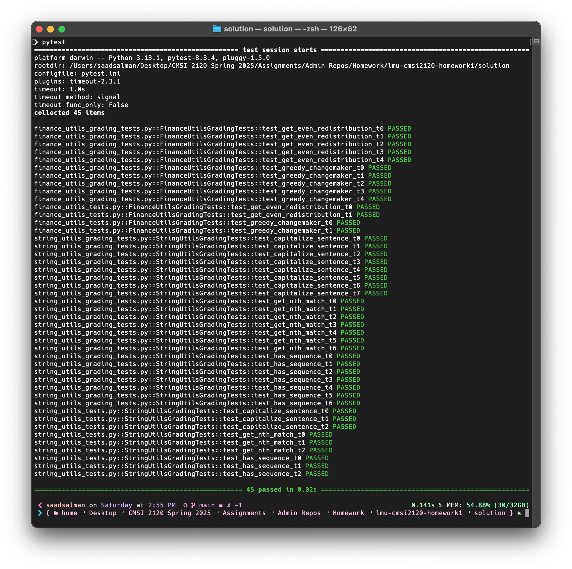
Task: Click the red close window button
Action: (39, 29)
